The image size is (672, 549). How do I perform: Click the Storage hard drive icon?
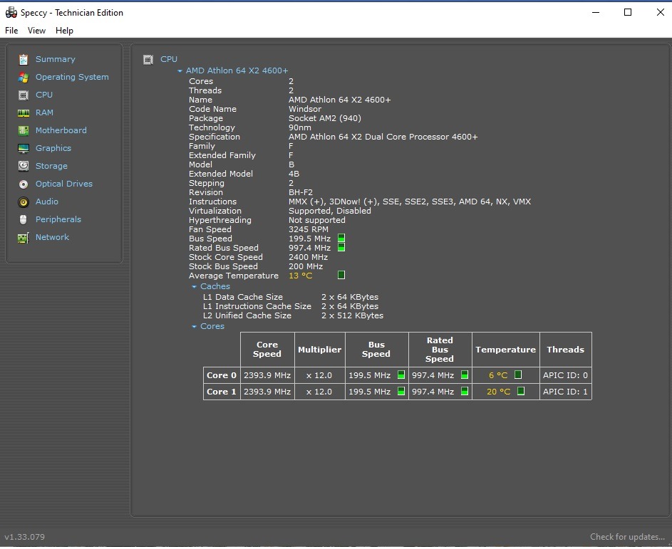(23, 166)
